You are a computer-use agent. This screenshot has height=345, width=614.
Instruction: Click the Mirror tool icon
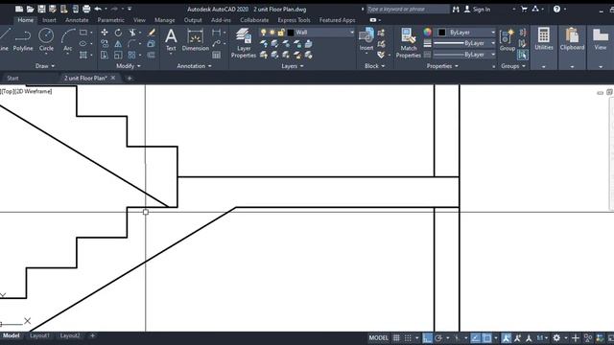(x=118, y=44)
